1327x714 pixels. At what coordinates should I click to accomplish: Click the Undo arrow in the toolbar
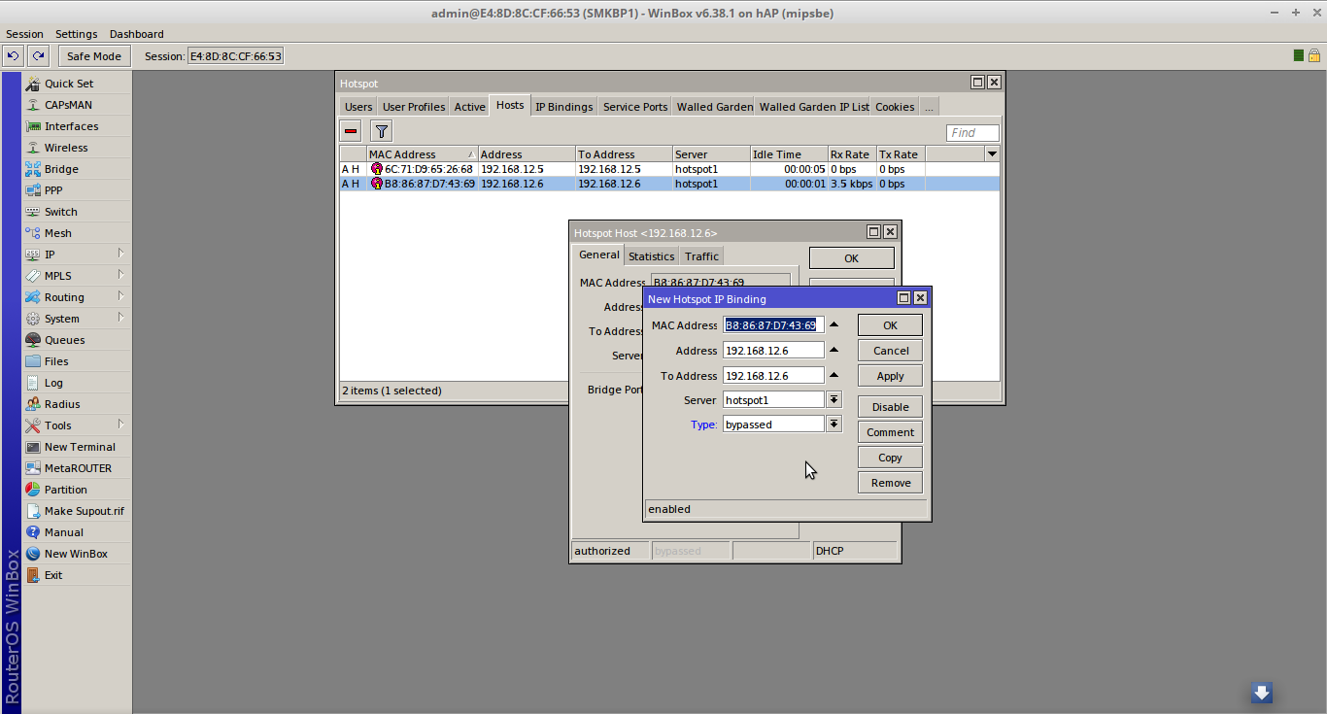coord(14,56)
